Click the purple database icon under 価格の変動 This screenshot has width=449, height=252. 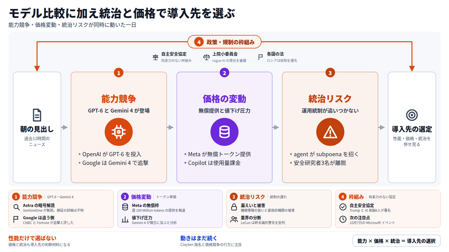224,132
